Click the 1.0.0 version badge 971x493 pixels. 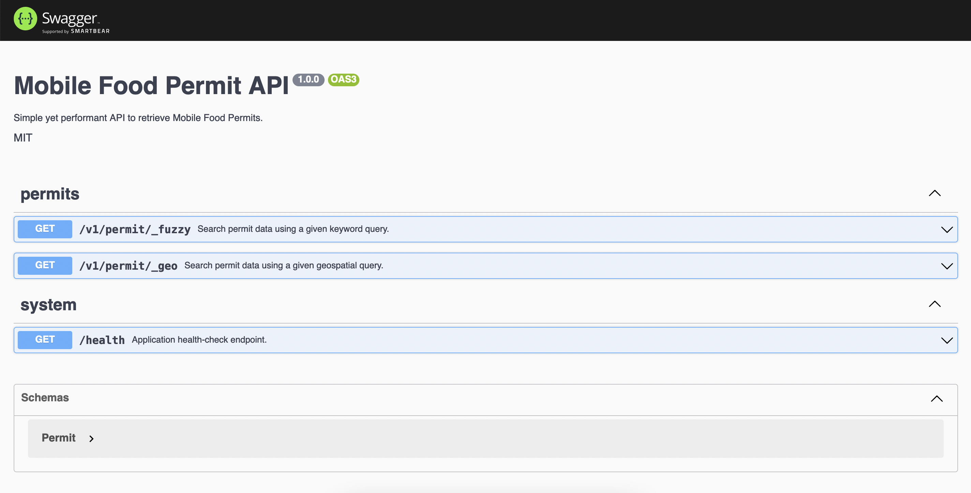[x=308, y=79]
